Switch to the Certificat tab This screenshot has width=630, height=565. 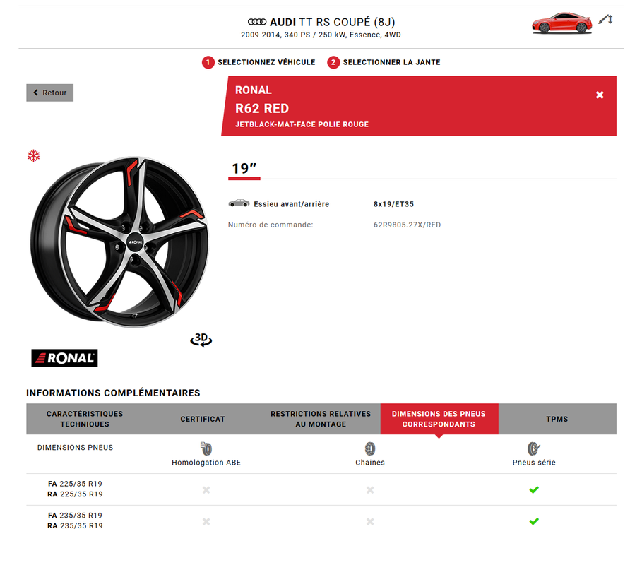[203, 419]
